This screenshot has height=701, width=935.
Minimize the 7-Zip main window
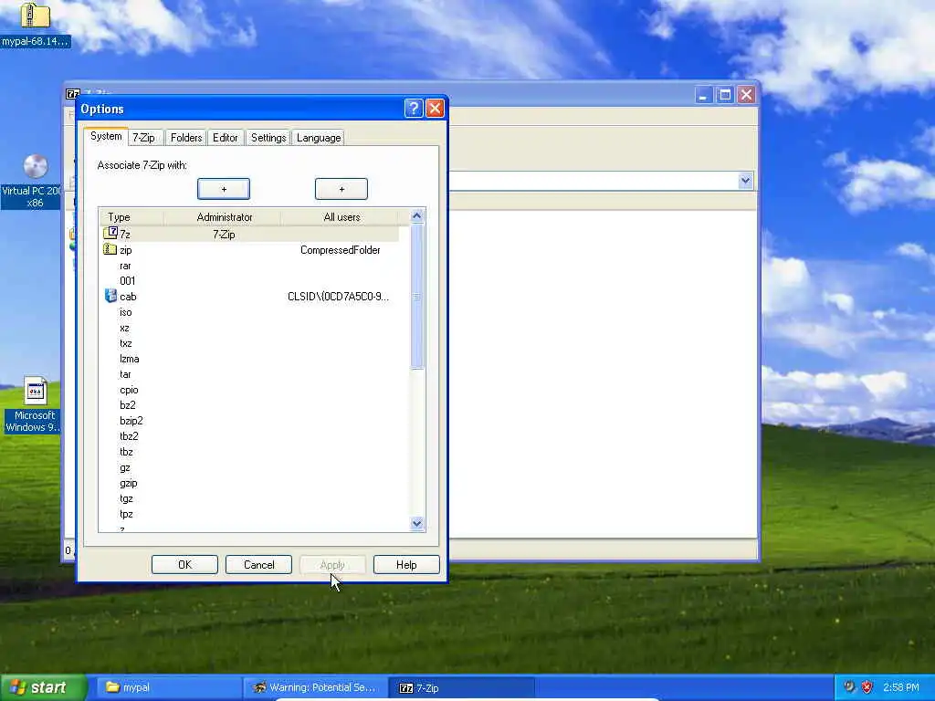(704, 95)
